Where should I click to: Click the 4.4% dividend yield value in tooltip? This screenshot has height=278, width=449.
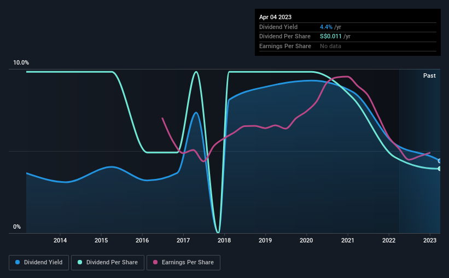pos(326,27)
